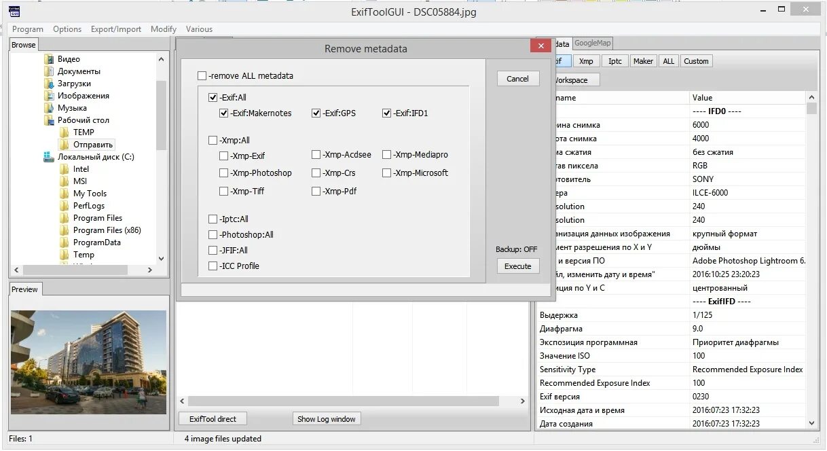Check the -Xmp-Photoshop checkbox
This screenshot has height=451, width=827.
224,173
